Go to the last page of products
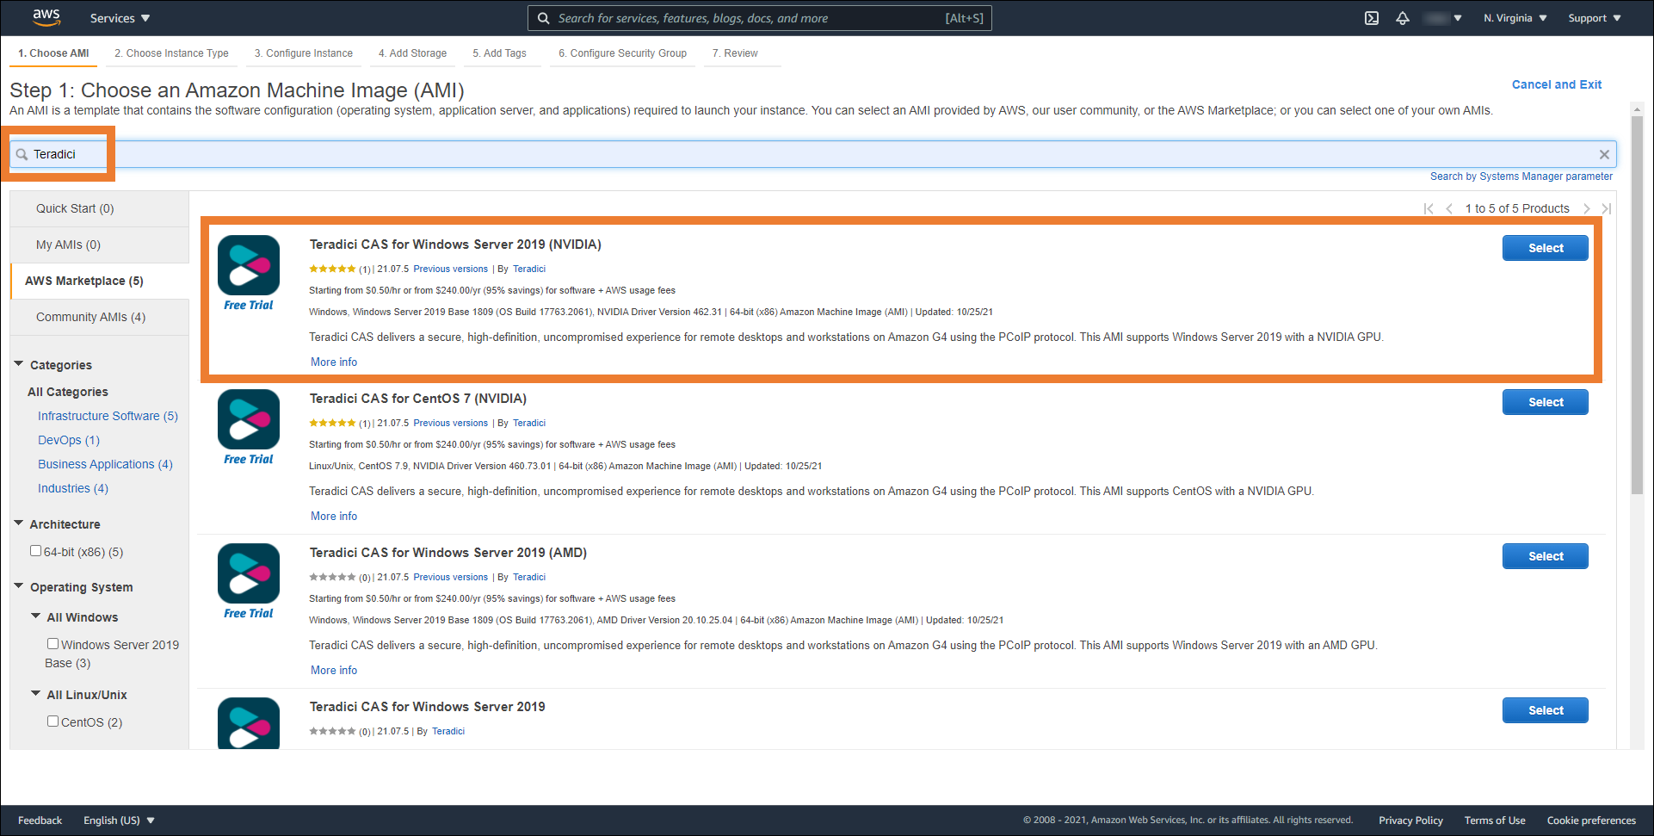Screen dimensions: 1654x836 pos(1606,208)
